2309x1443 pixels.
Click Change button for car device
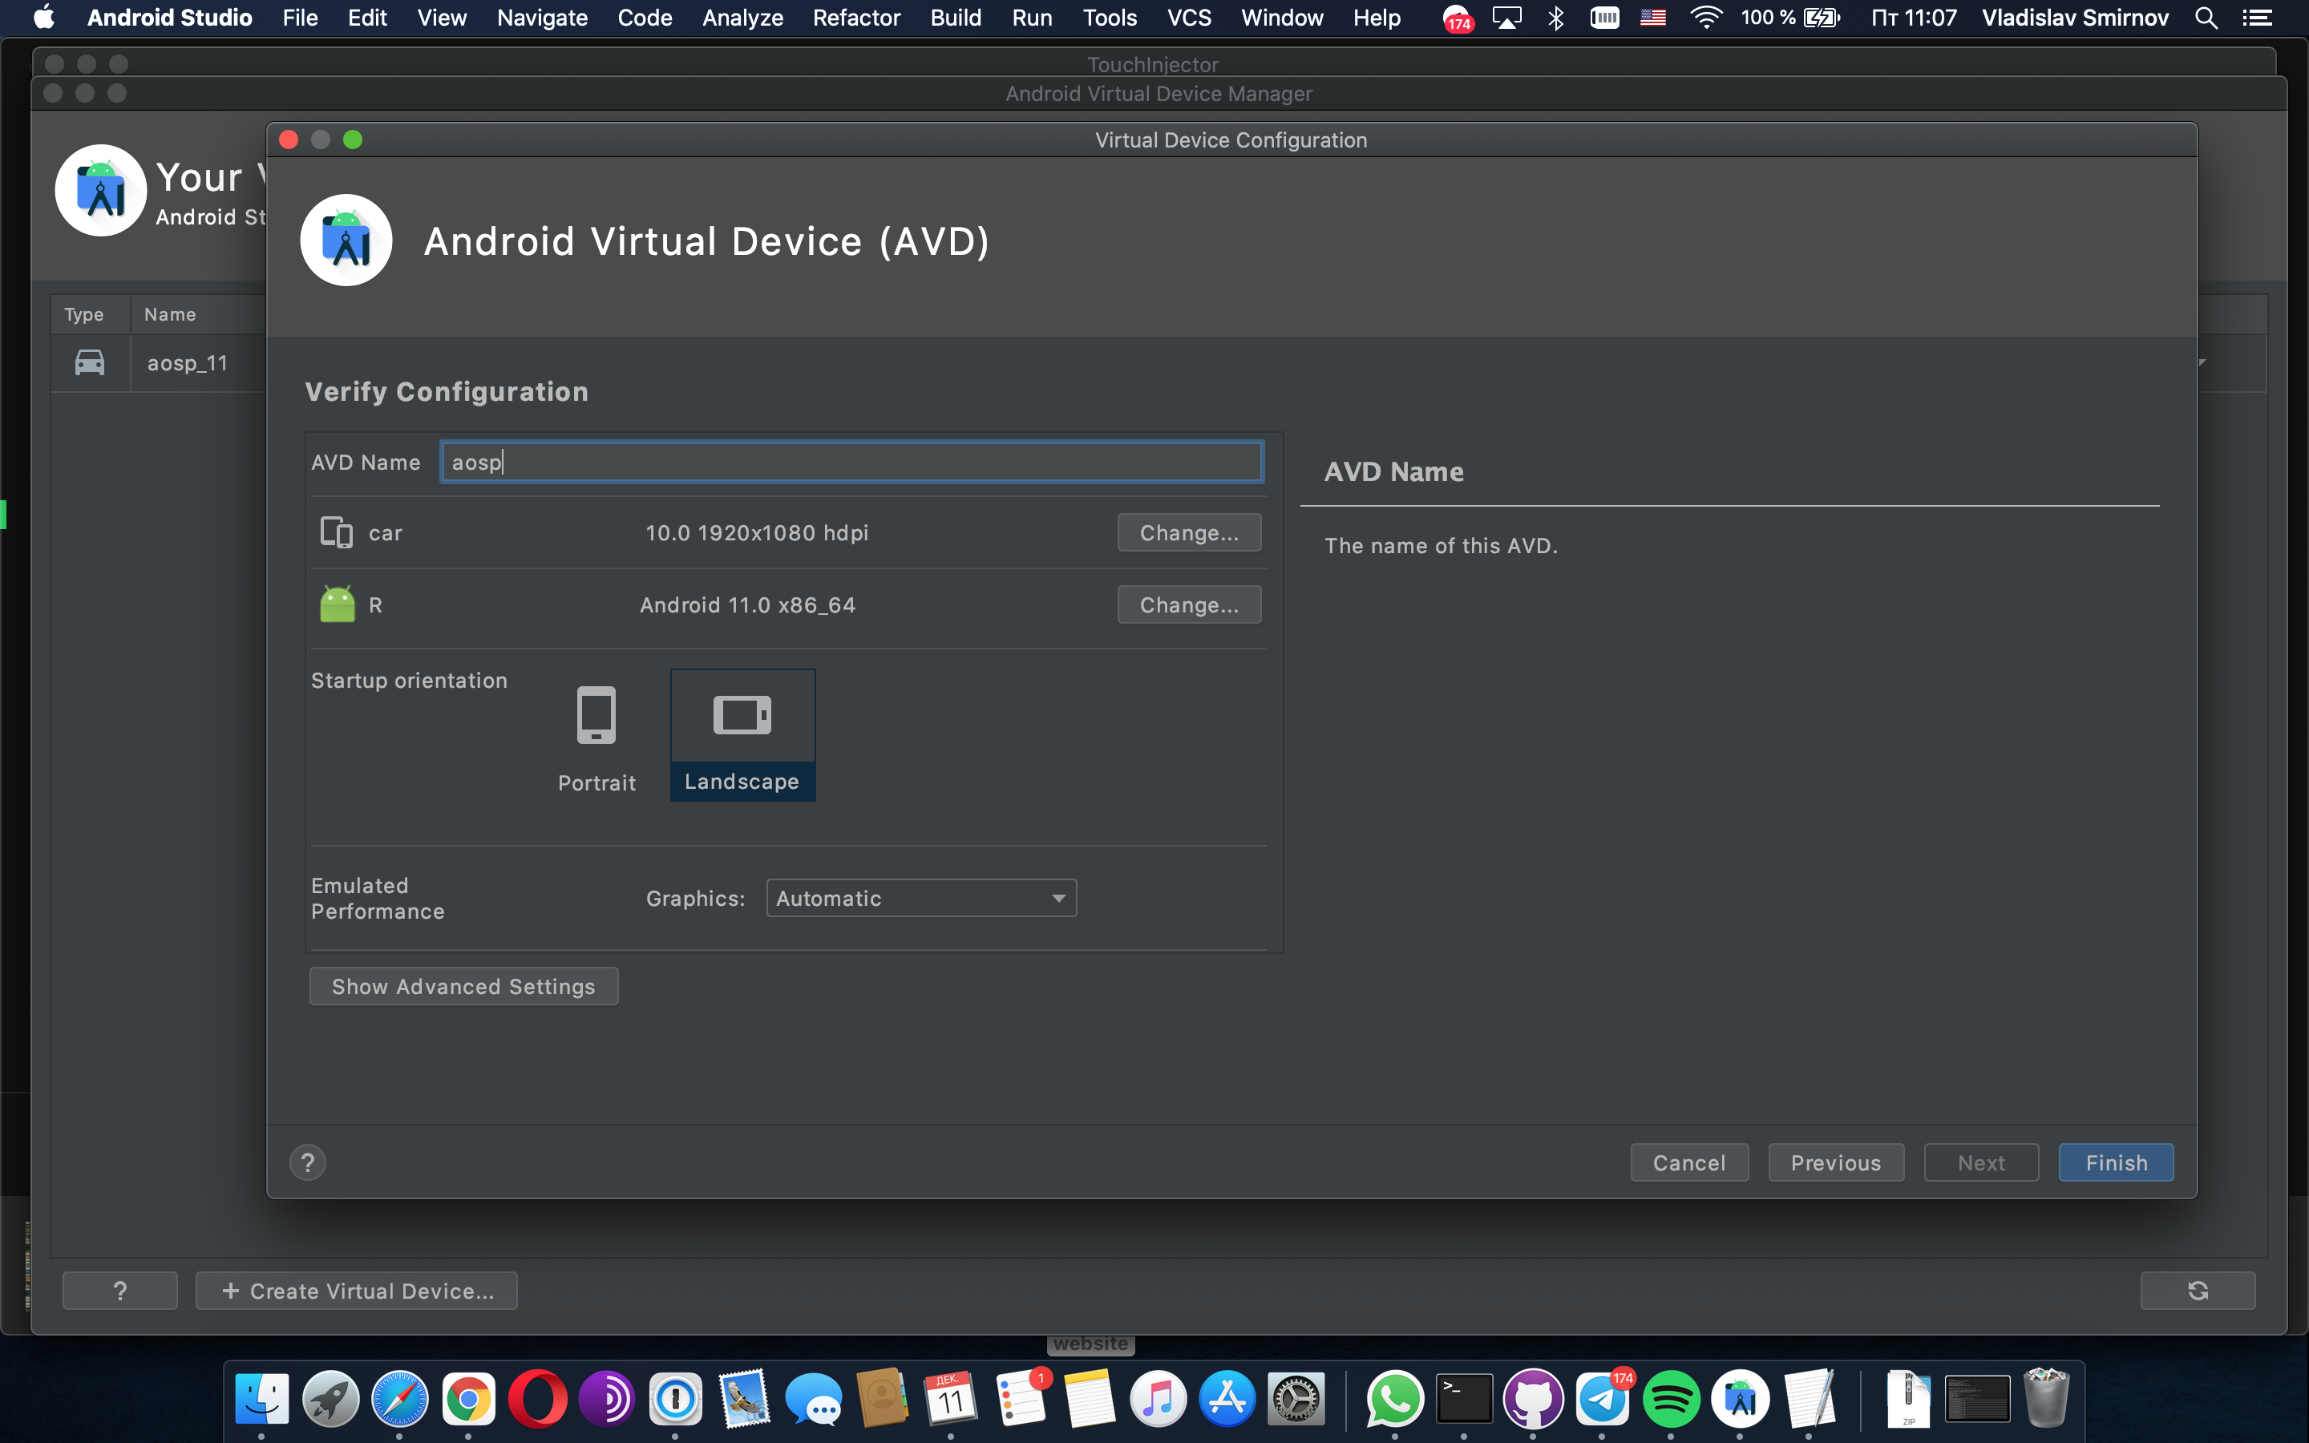point(1189,532)
